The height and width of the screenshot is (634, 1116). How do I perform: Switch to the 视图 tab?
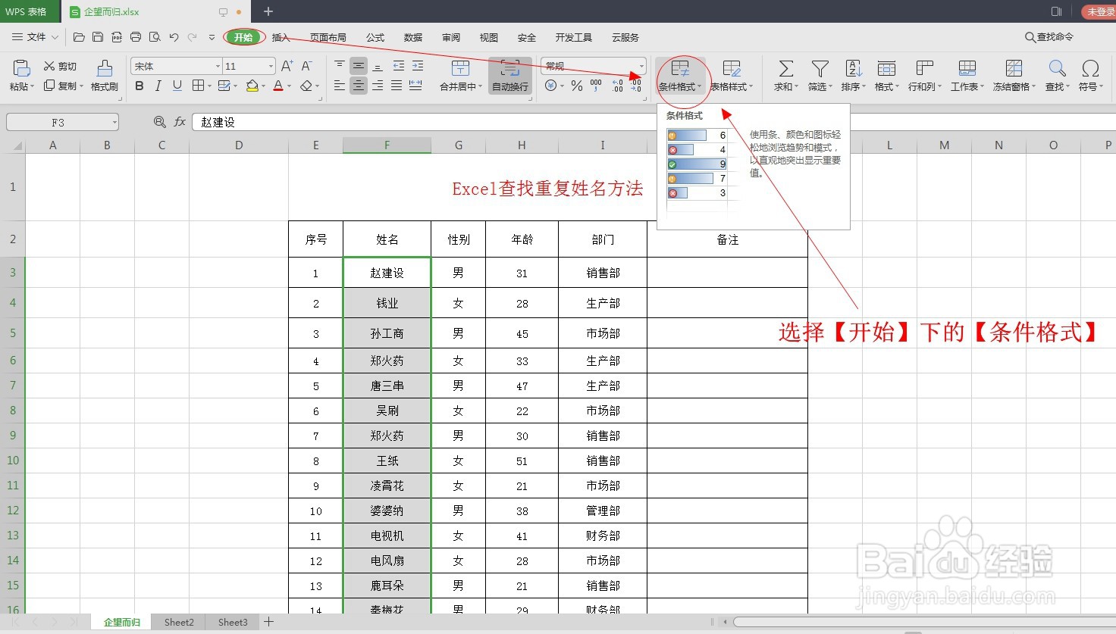489,37
